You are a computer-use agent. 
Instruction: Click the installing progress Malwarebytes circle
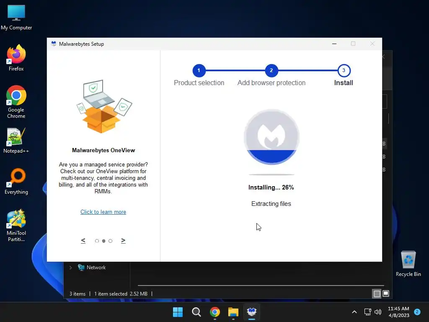pos(271,137)
